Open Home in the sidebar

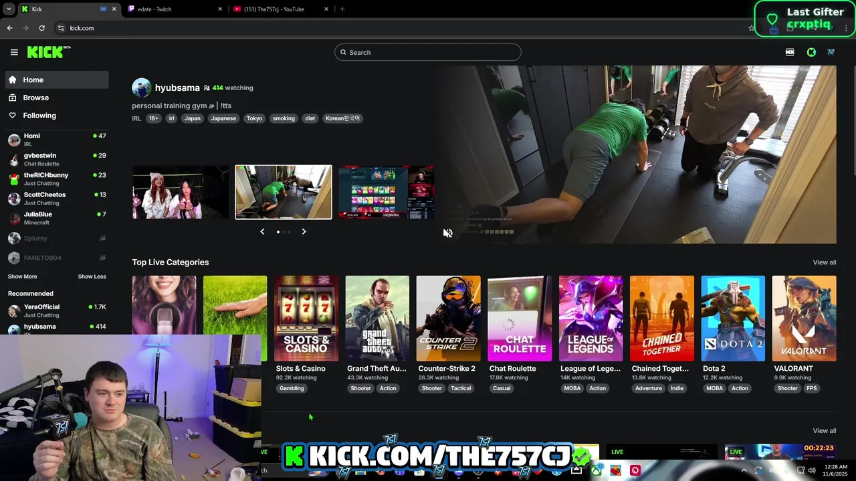click(56, 79)
